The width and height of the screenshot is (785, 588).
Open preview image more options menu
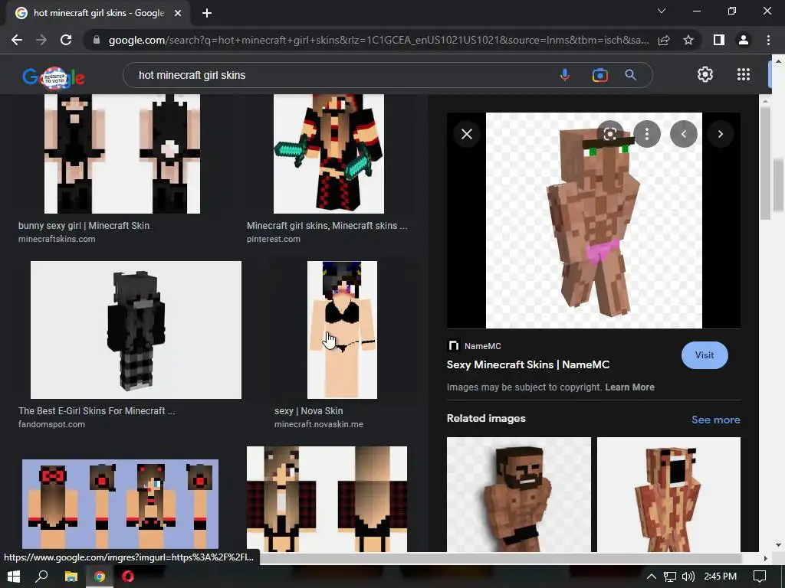tap(647, 134)
